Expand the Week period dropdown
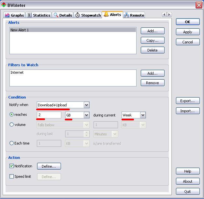 (x=143, y=115)
